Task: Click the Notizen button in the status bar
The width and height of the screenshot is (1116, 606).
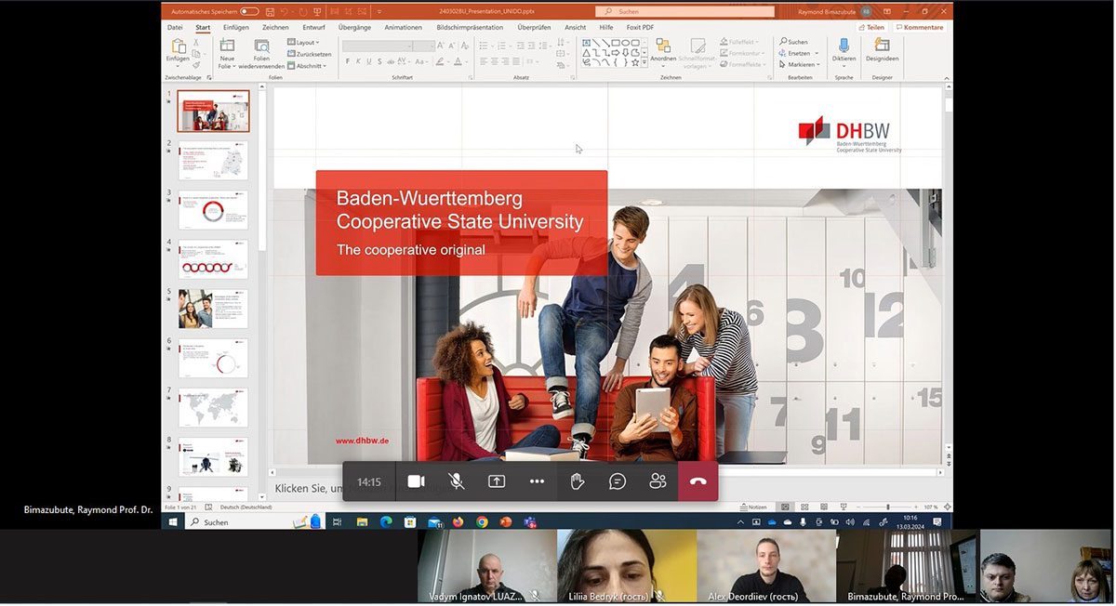Action: pyautogui.click(x=753, y=507)
